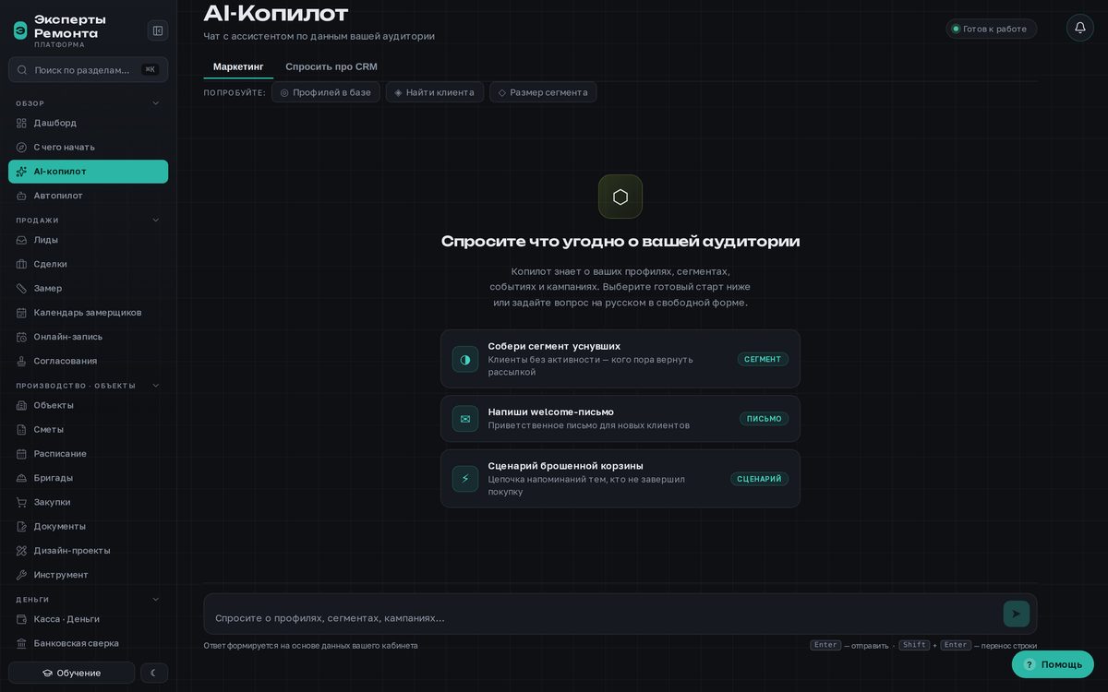
Task: Click the Сделки briefcase icon
Action: pos(21,264)
